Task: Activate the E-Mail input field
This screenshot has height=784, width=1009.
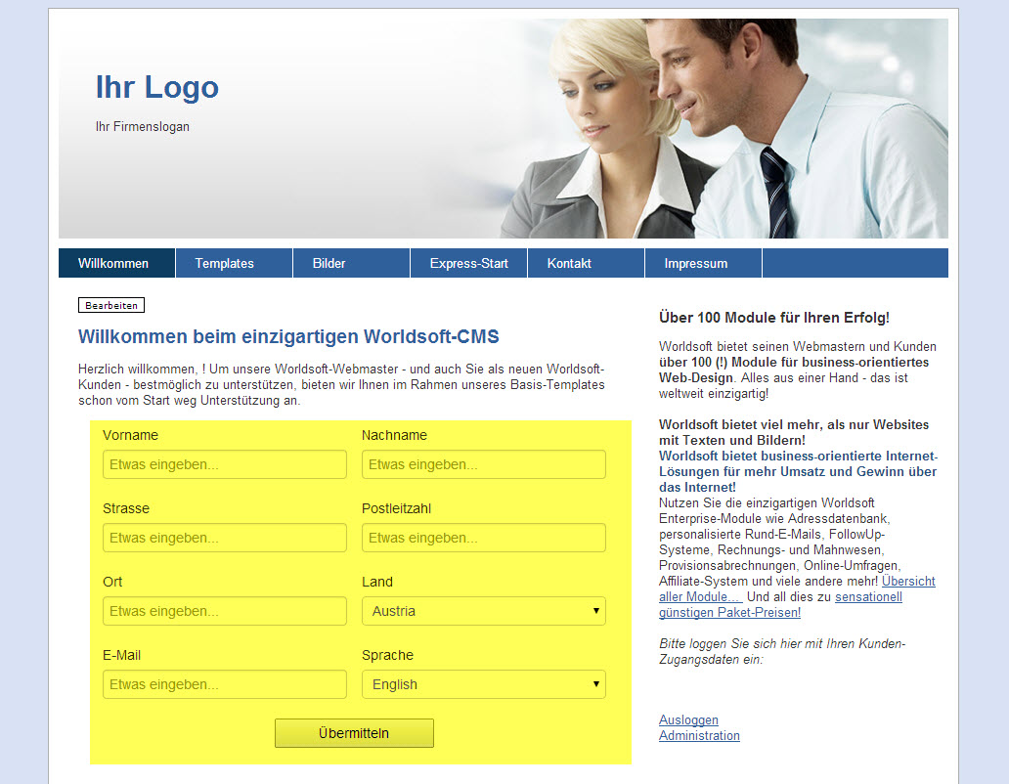Action: [225, 684]
